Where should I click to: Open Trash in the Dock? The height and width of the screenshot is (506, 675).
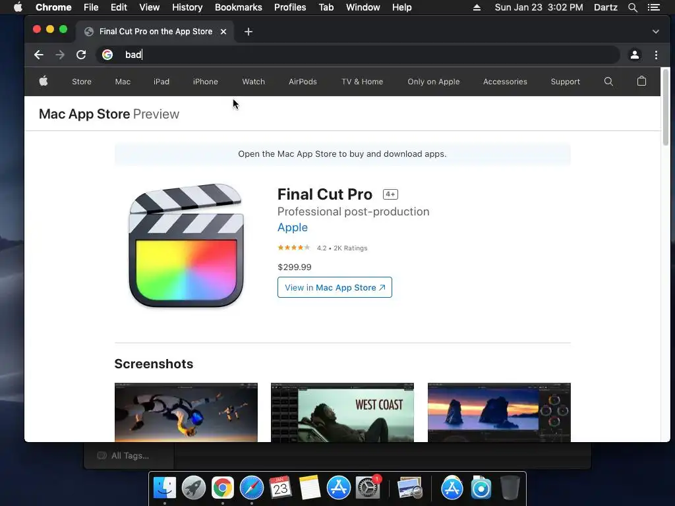[x=510, y=488]
